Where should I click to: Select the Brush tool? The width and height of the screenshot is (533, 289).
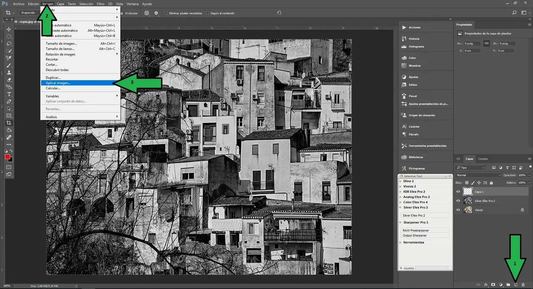pos(9,65)
